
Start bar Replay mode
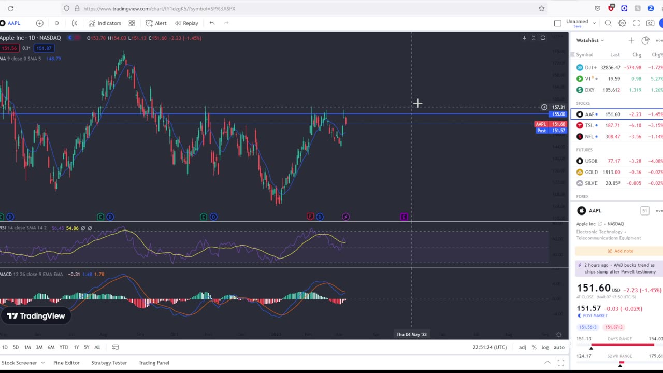point(186,23)
